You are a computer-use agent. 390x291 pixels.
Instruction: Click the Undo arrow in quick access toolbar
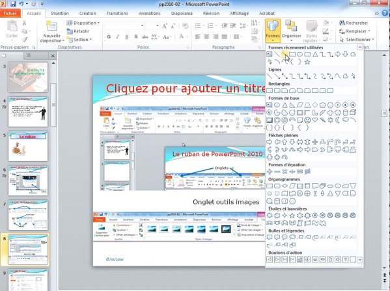(21, 4)
